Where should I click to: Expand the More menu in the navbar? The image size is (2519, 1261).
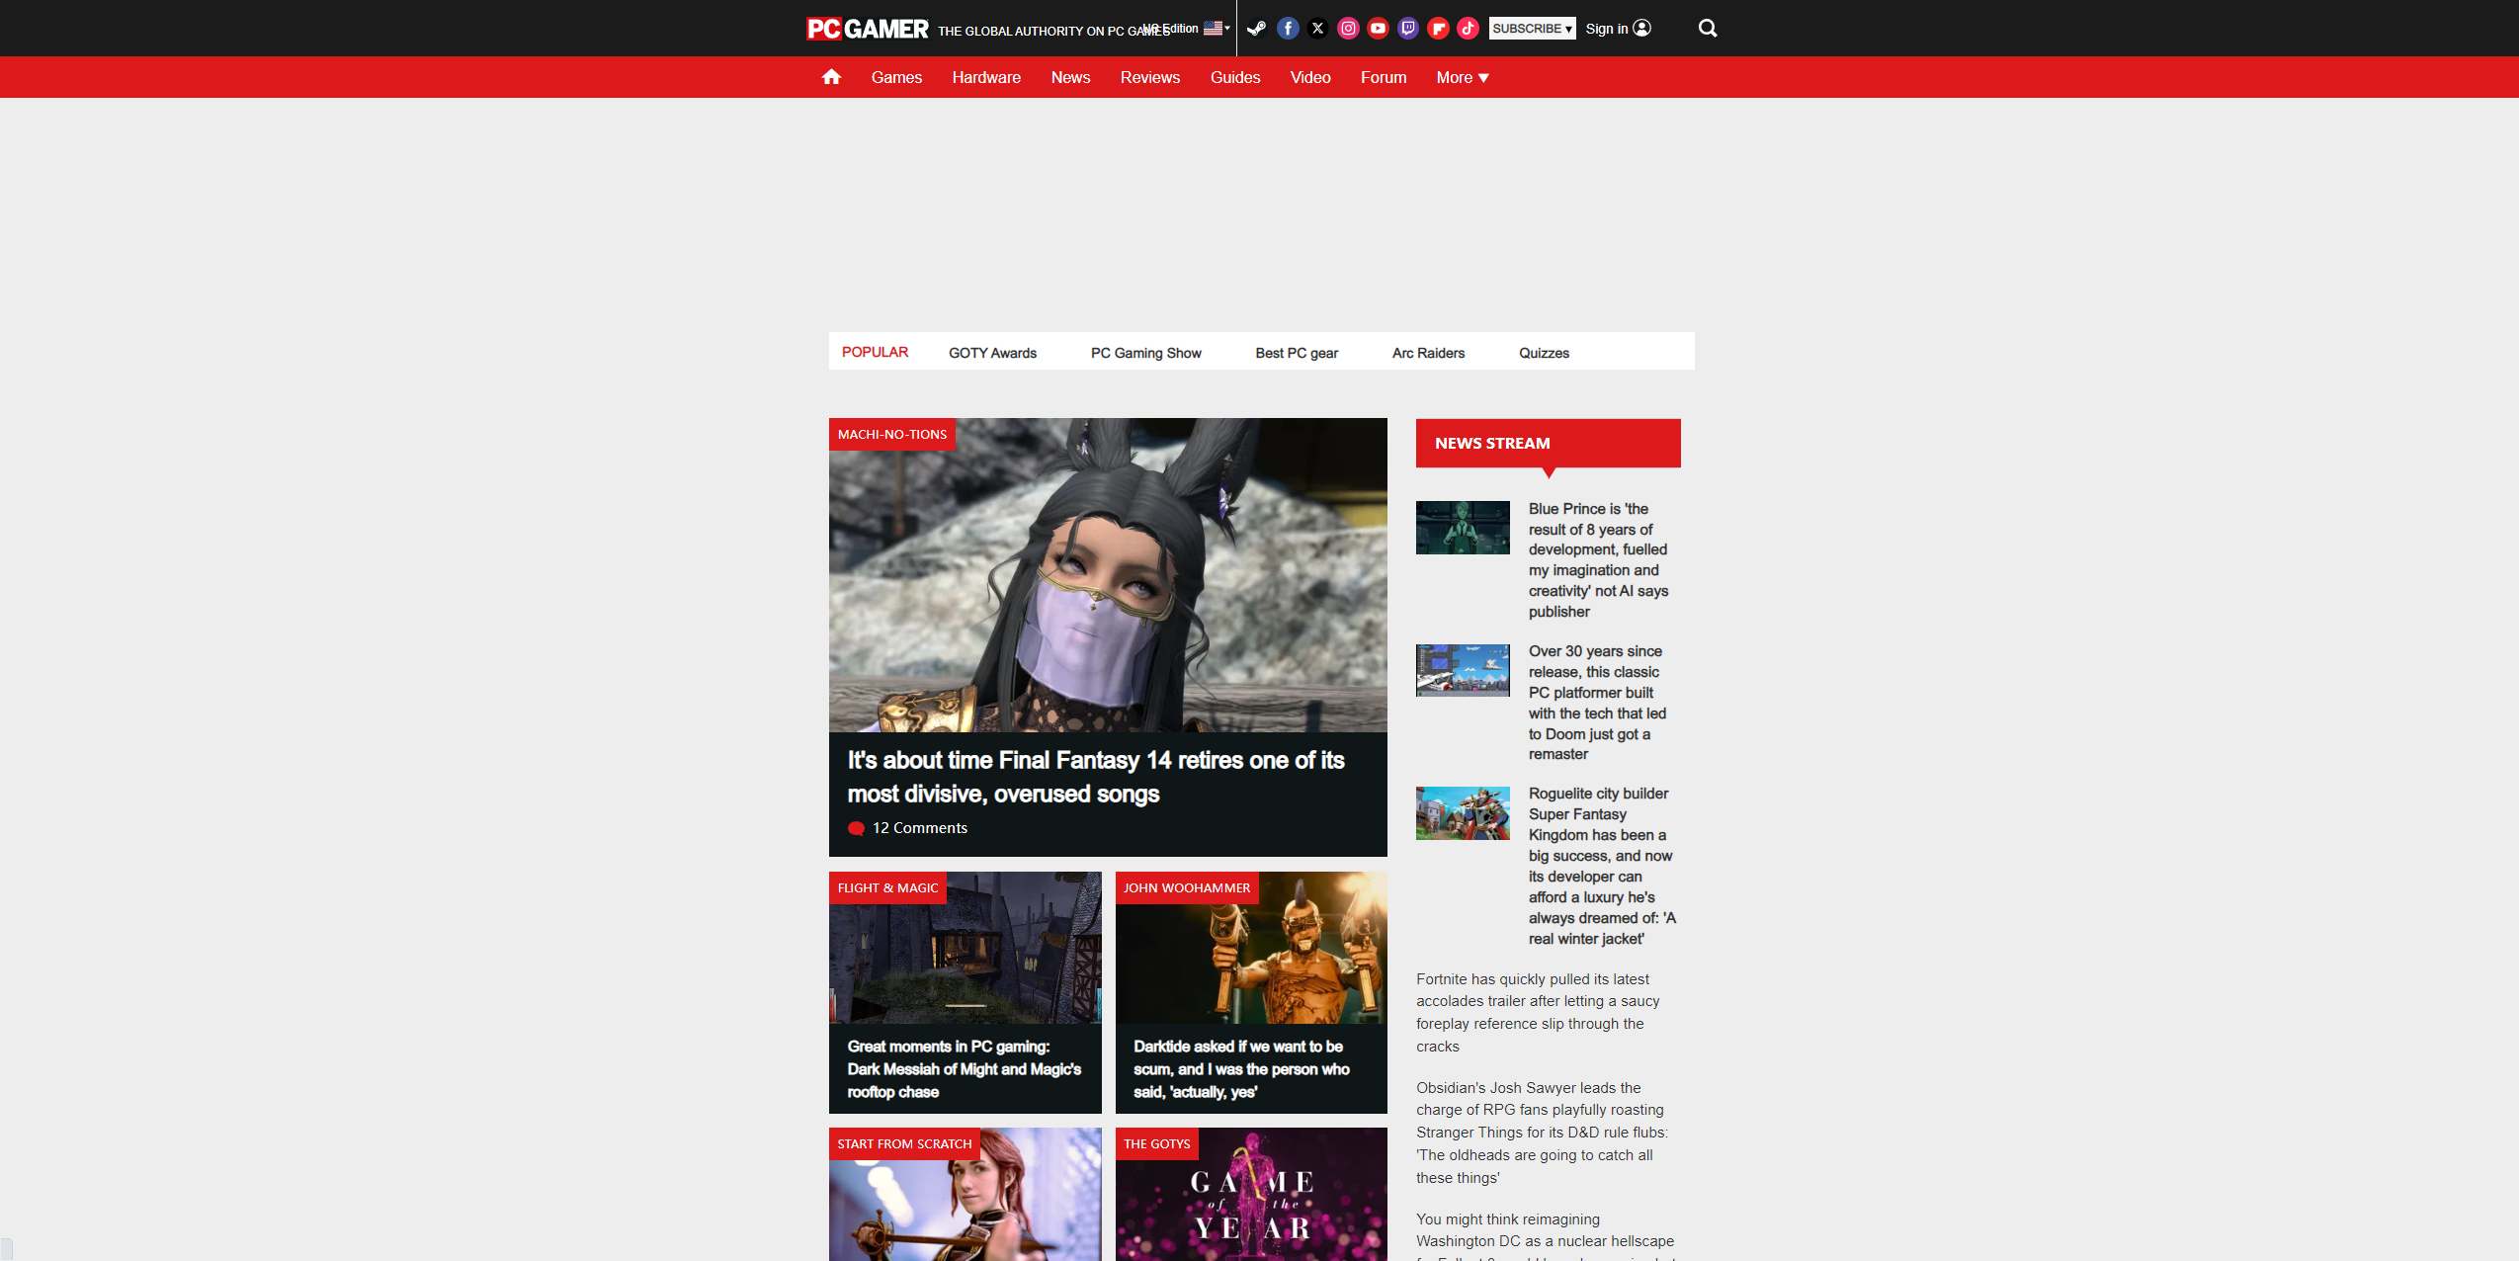point(1462,77)
